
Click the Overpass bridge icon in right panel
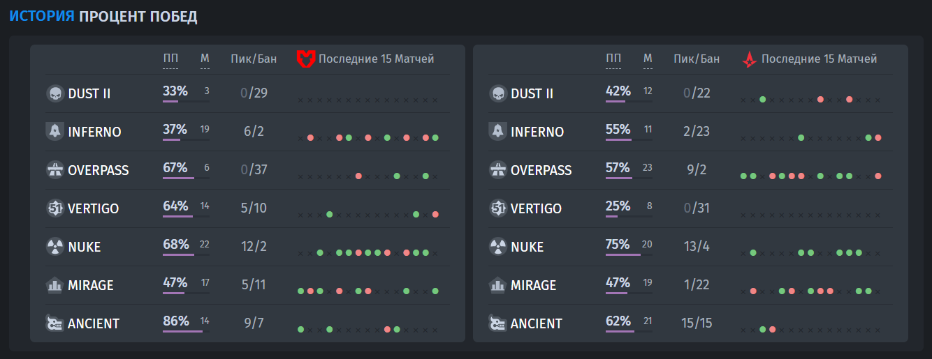tap(498, 170)
